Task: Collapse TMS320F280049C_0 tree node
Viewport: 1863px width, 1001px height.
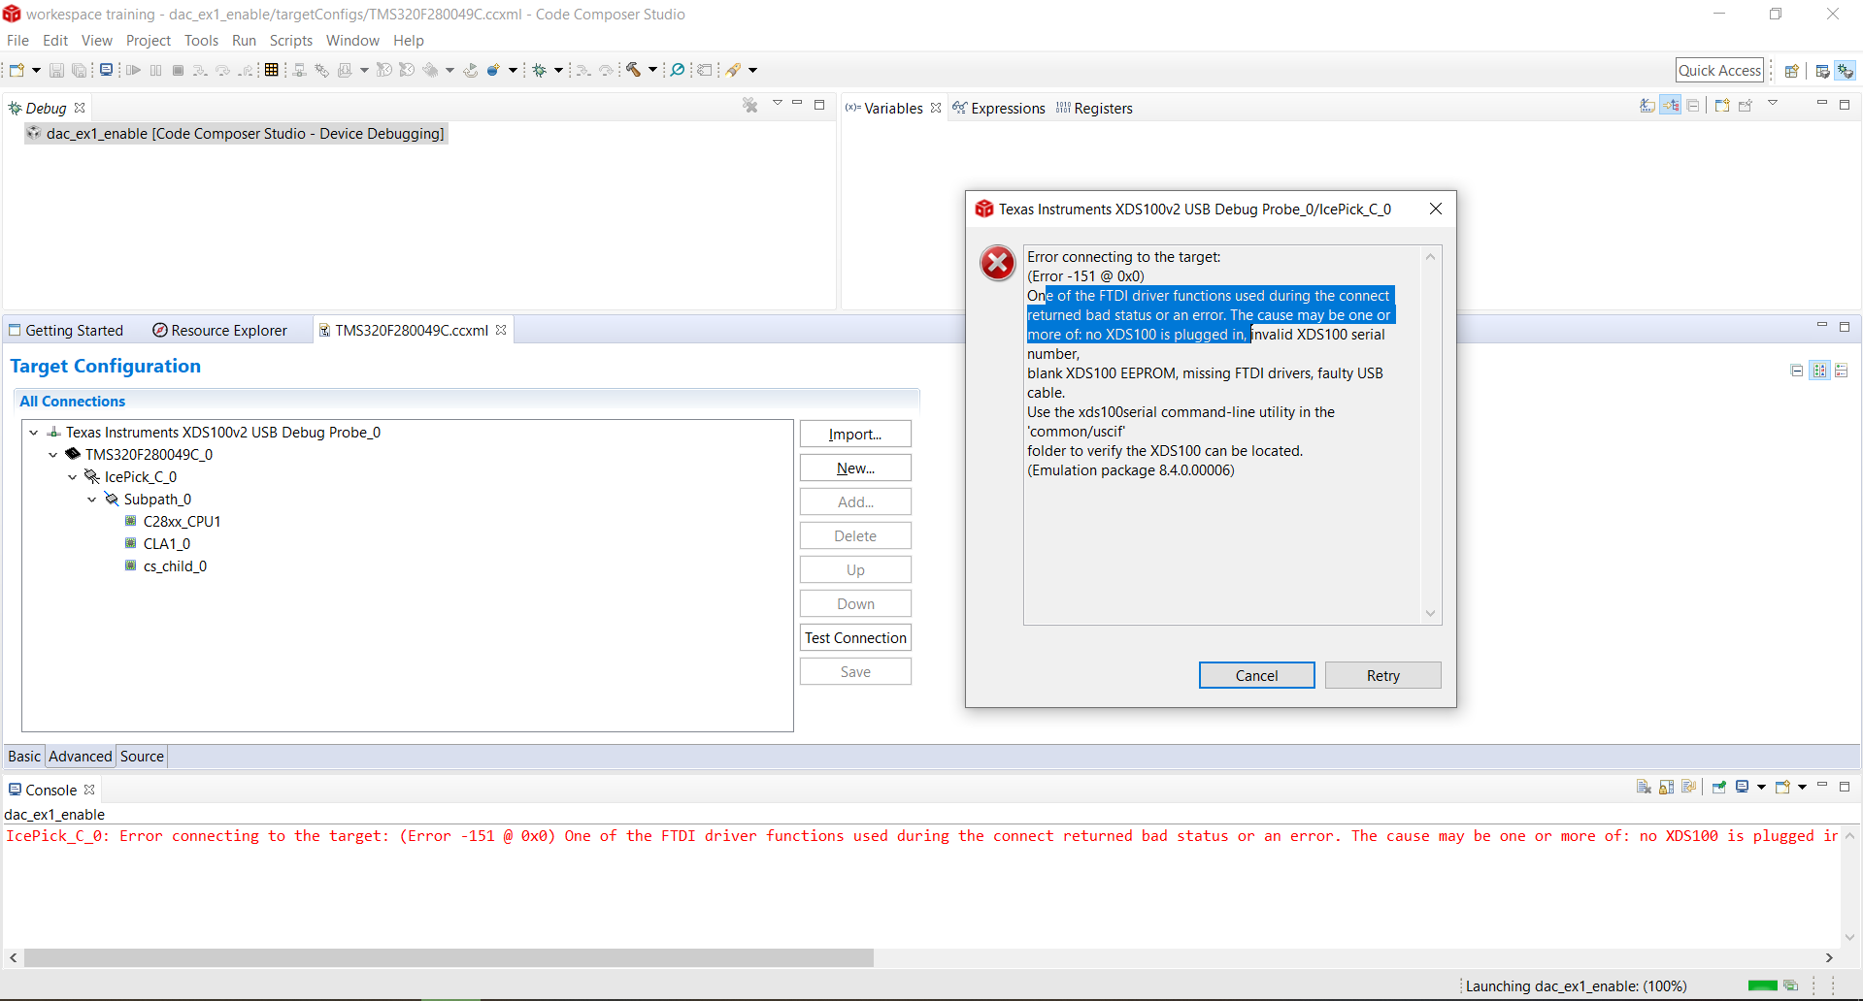Action: click(53, 455)
